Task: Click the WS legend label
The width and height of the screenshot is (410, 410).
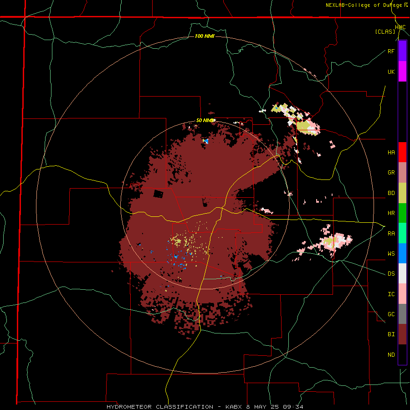Action: point(391,254)
